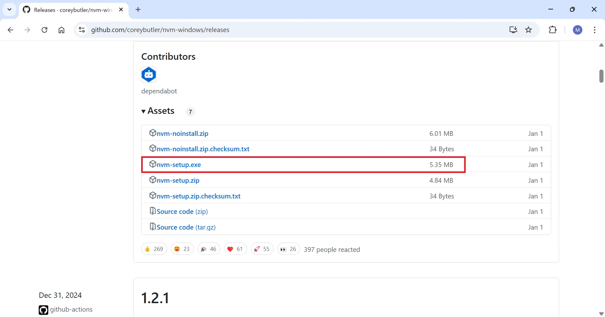The image size is (605, 317).
Task: Select the Releases coreybutler/nvm-windows tab
Action: [x=74, y=10]
